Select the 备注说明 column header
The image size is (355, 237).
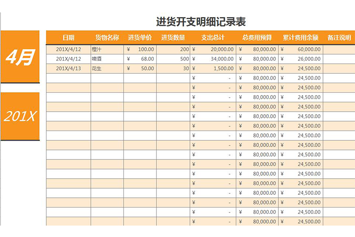click(339, 37)
